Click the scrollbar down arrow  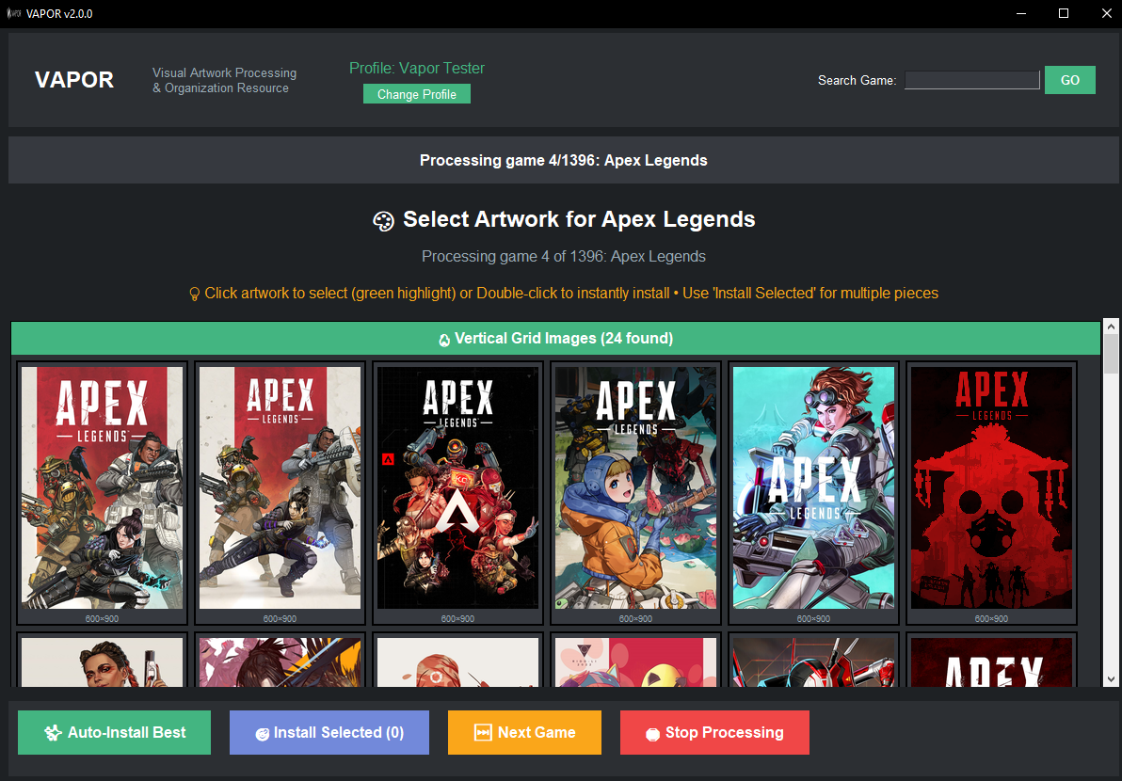1111,679
